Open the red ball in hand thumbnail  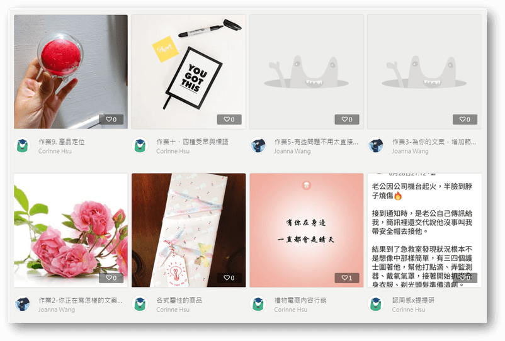click(x=71, y=72)
